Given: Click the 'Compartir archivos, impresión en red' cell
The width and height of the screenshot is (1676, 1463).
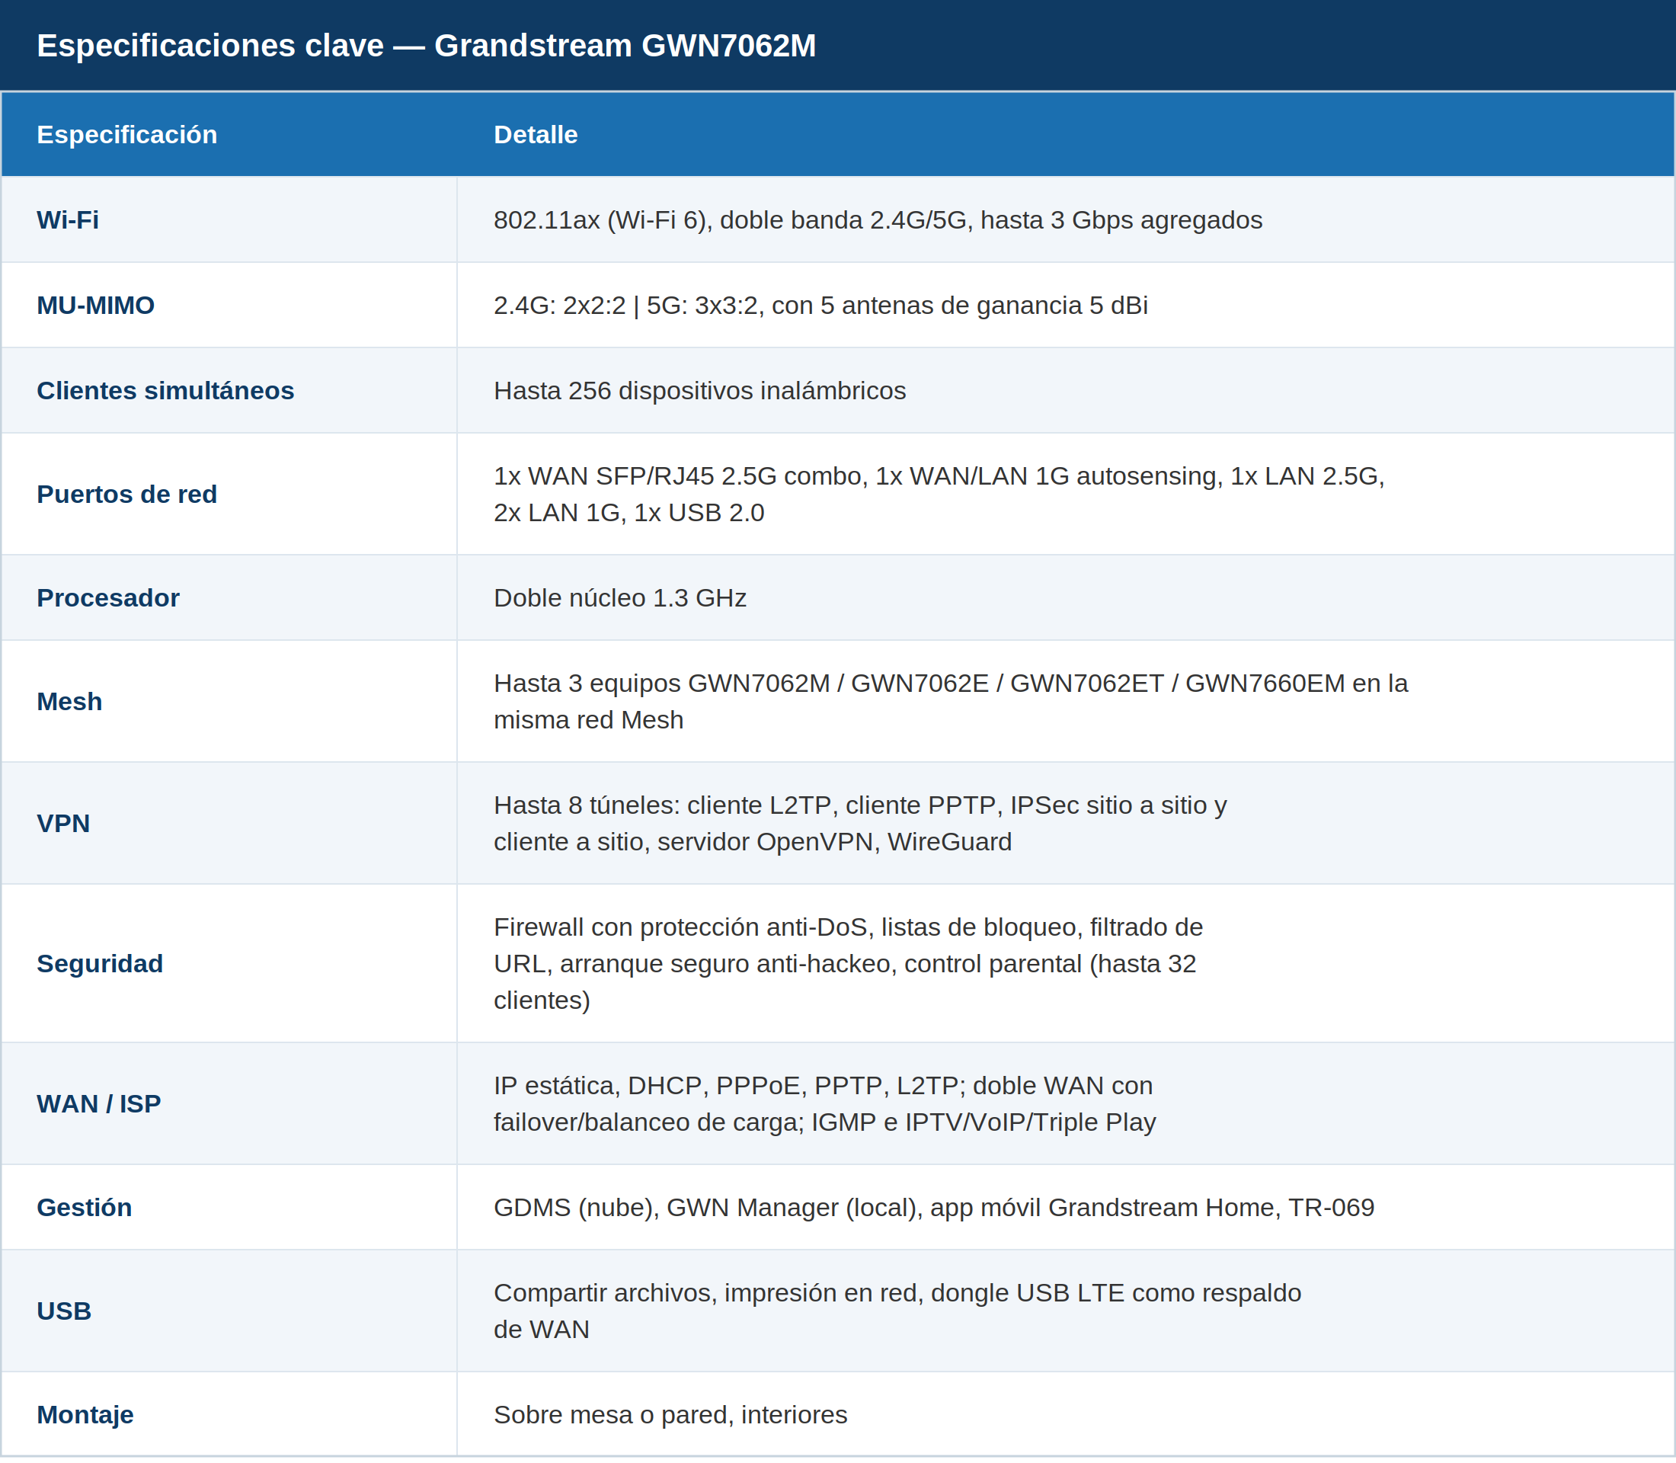Looking at the screenshot, I should (x=1065, y=1311).
